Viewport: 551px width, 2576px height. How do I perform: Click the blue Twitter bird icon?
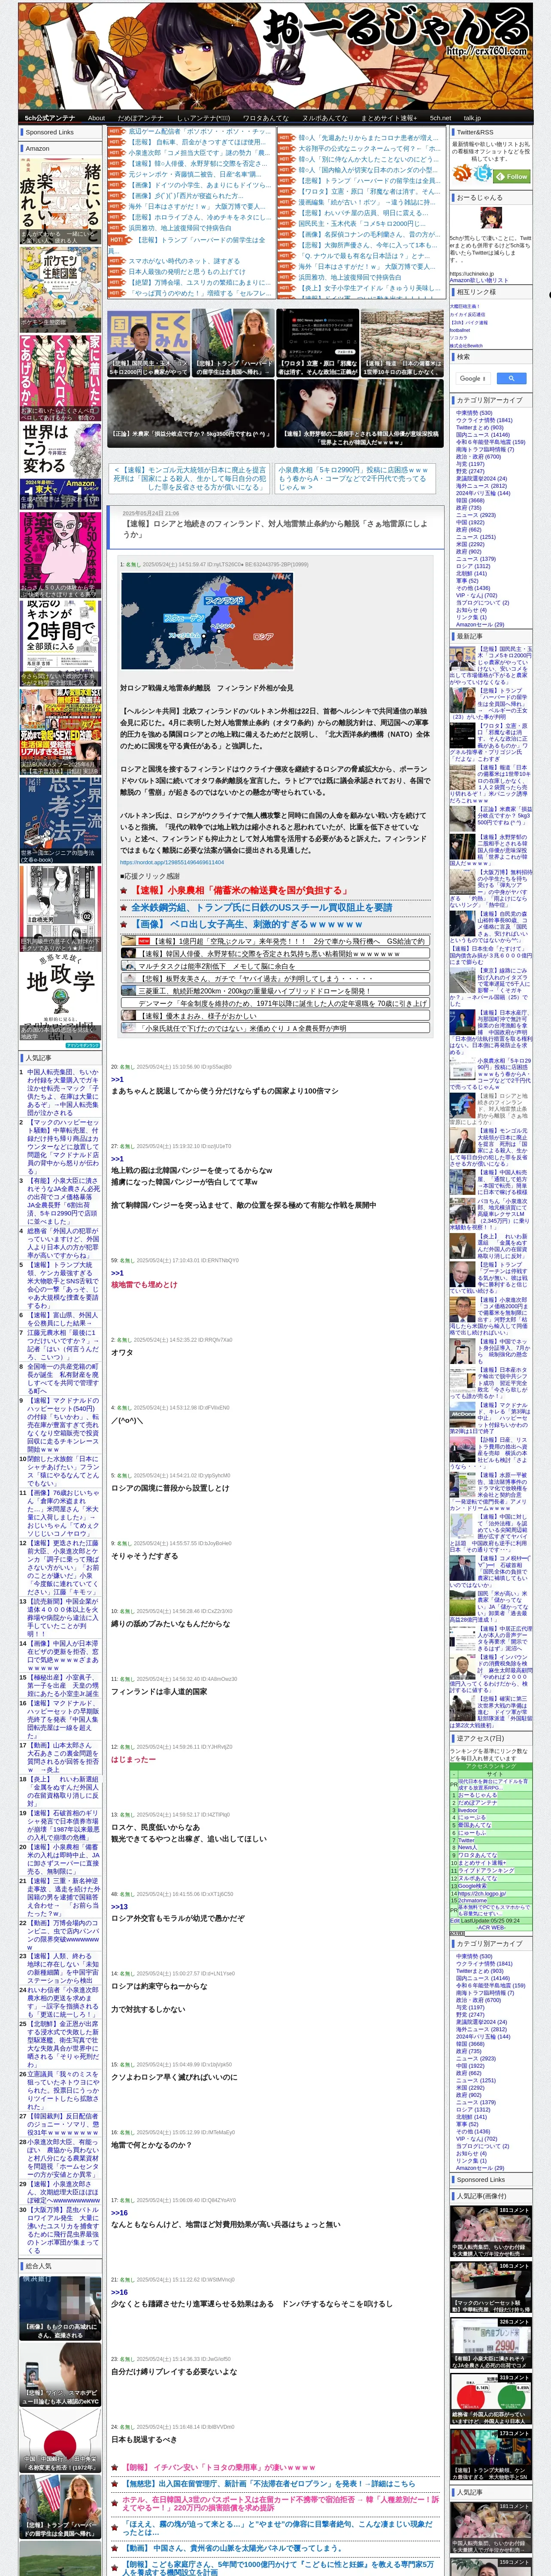pos(483,174)
